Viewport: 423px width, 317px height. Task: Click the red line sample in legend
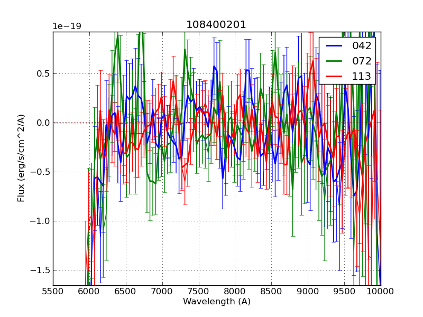pyautogui.click(x=334, y=76)
